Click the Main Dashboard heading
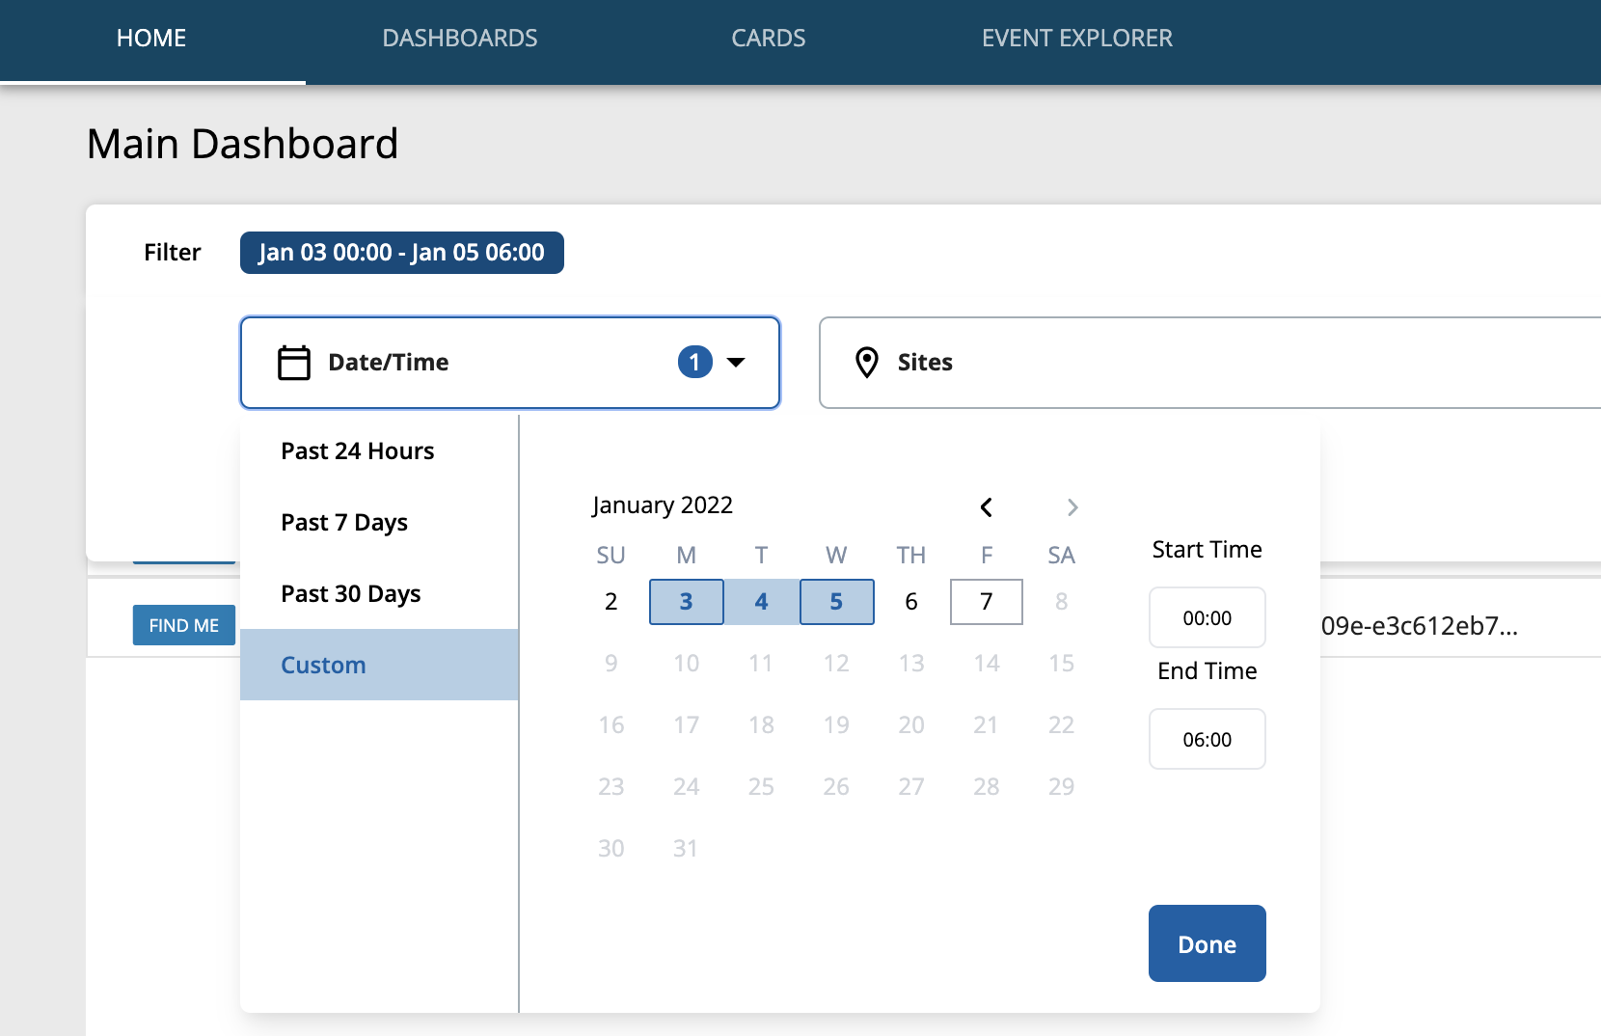1601x1036 pixels. (x=242, y=144)
